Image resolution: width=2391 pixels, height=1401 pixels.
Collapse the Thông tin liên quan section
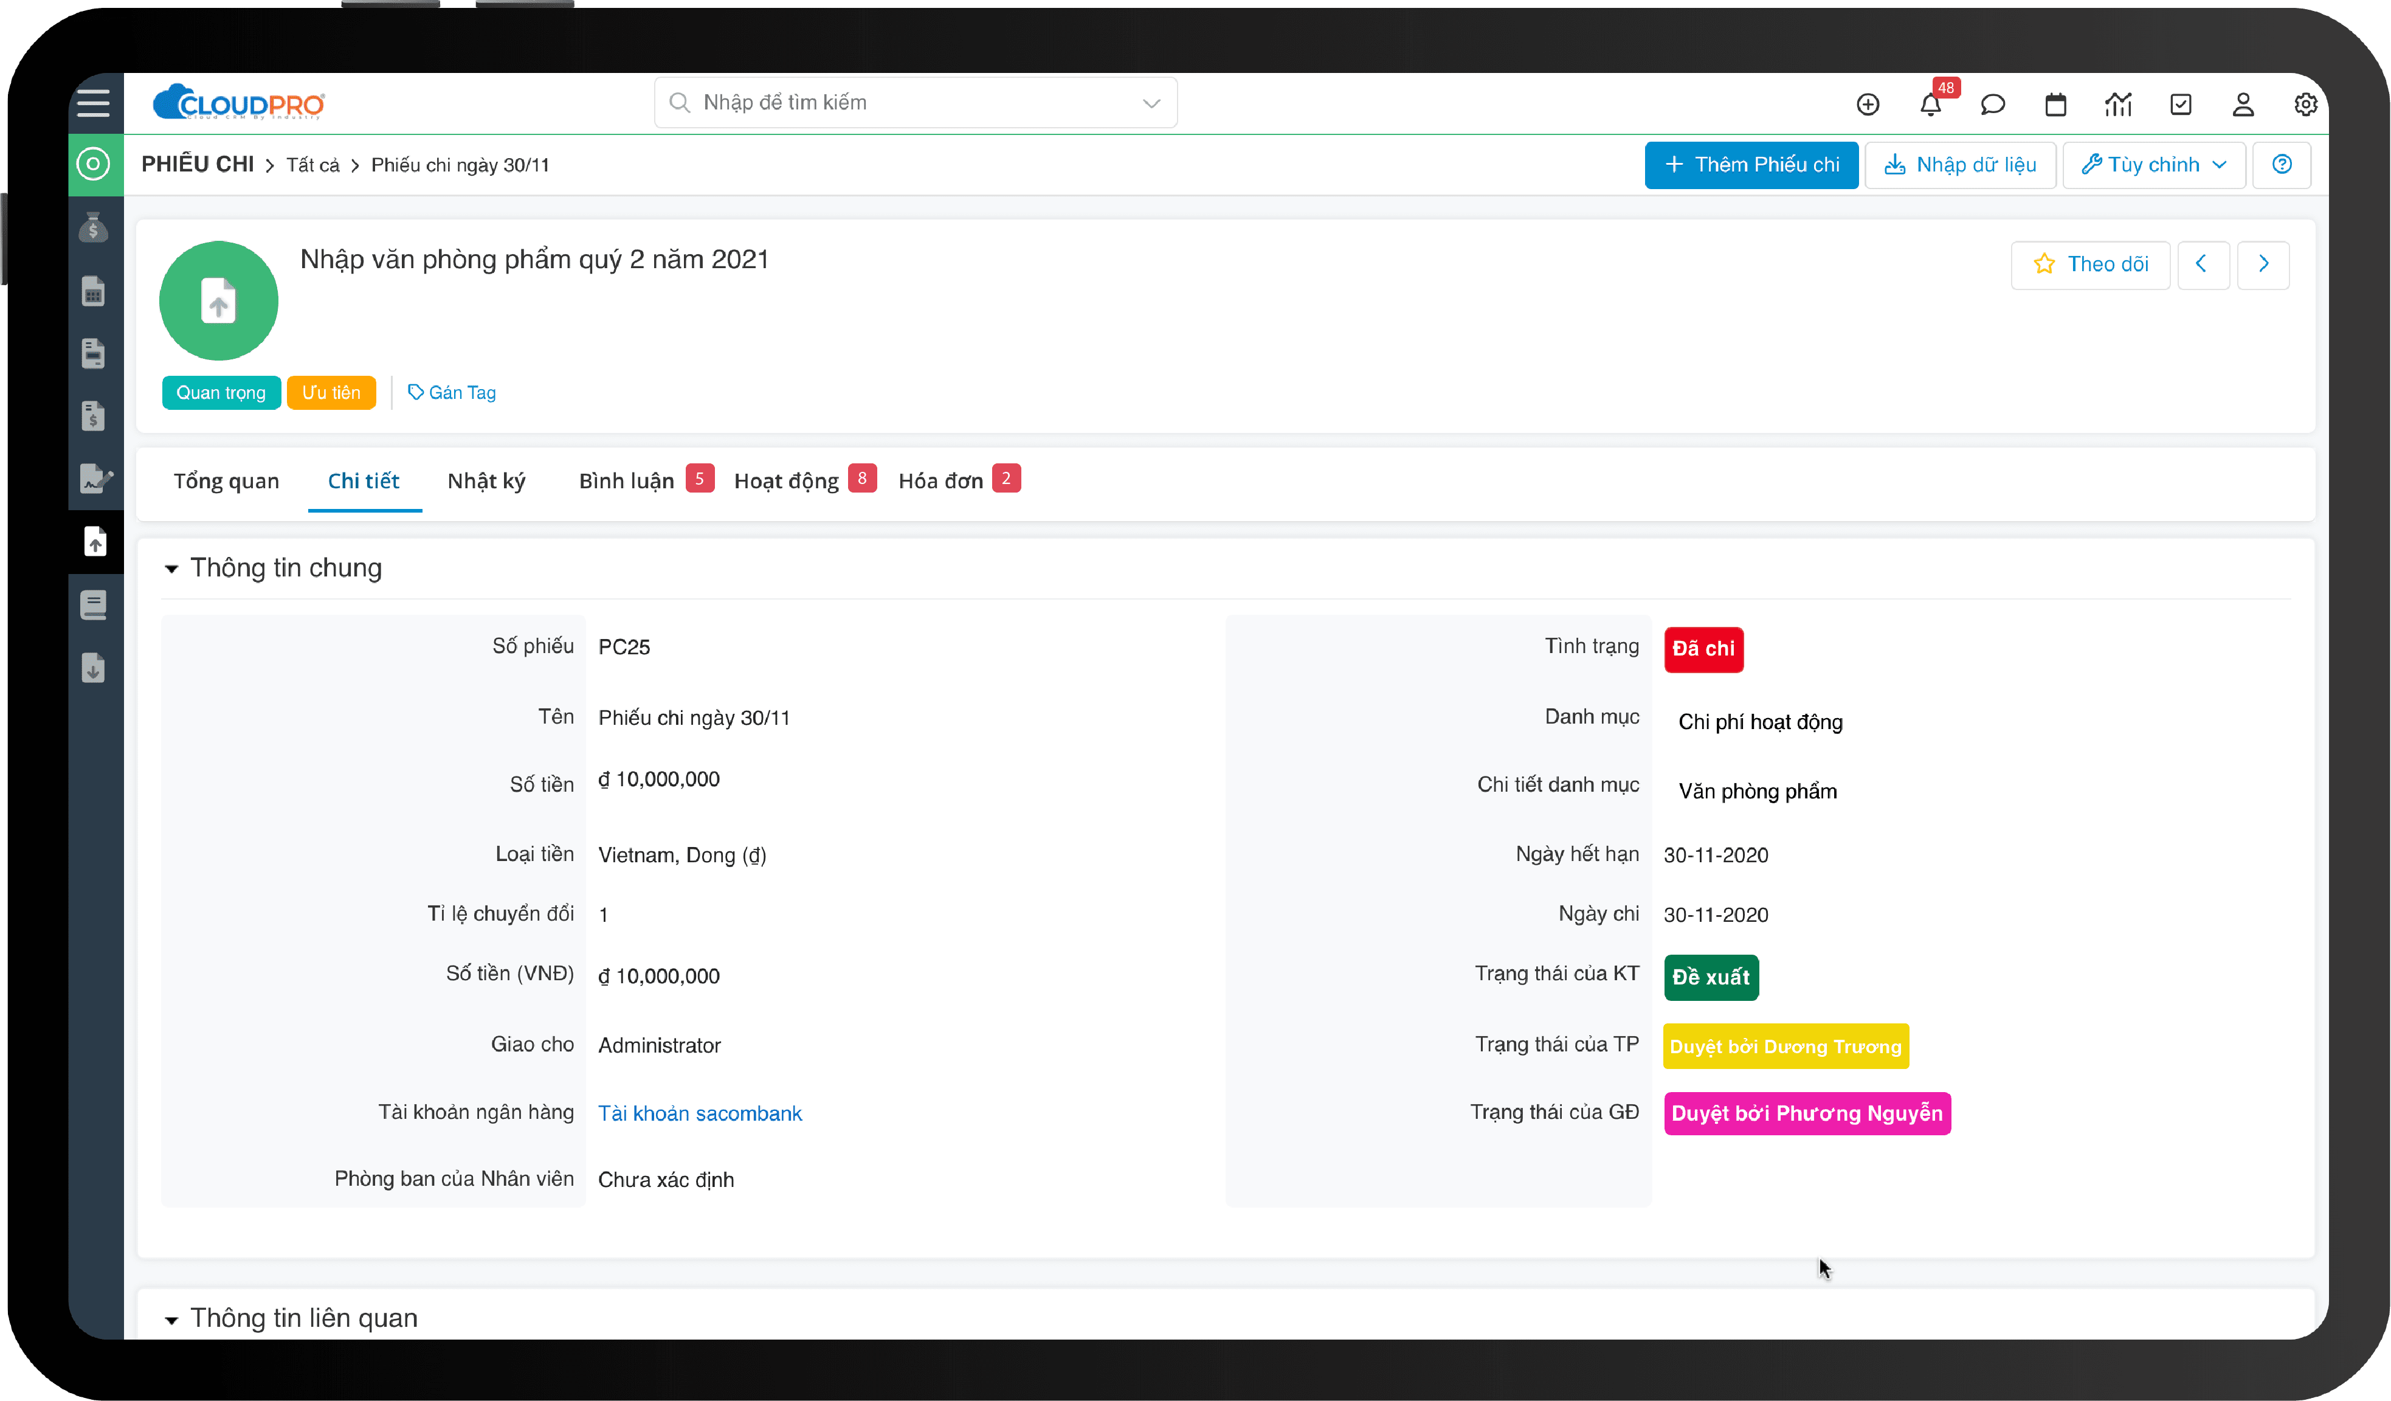coord(171,1320)
